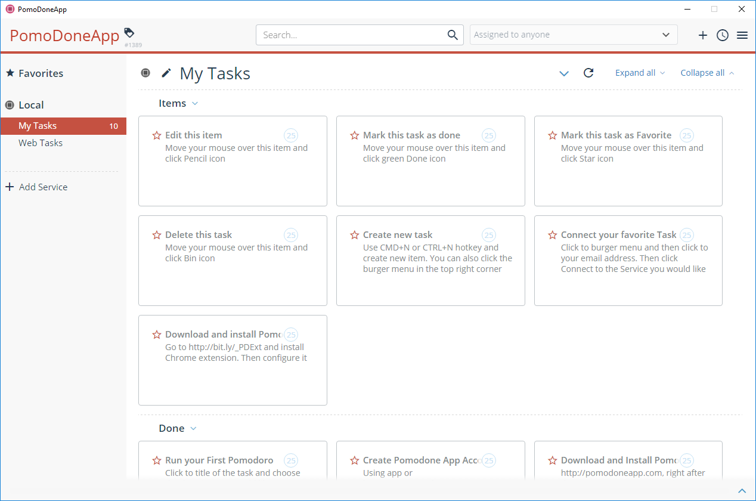Select My Tasks in the sidebar
Screen dimensions: 756x501
63,126
